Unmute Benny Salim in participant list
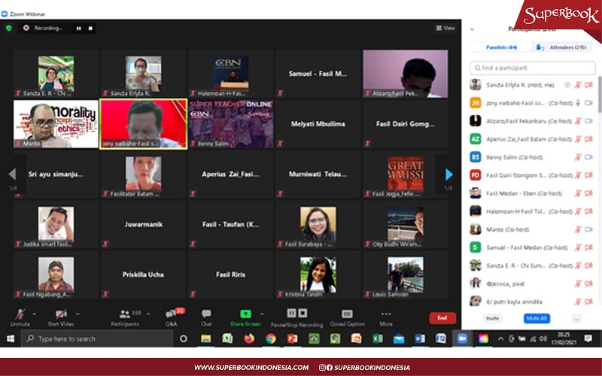Screen dimensions: 602x376 click(578, 157)
